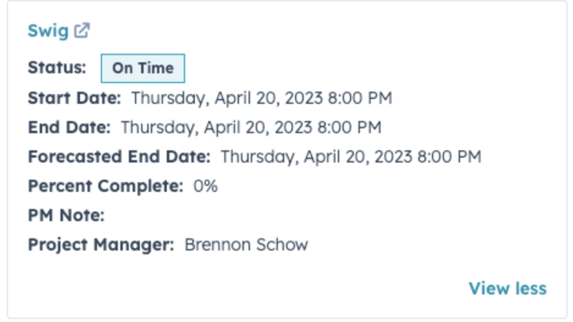Click the End Date label

[x=69, y=127]
